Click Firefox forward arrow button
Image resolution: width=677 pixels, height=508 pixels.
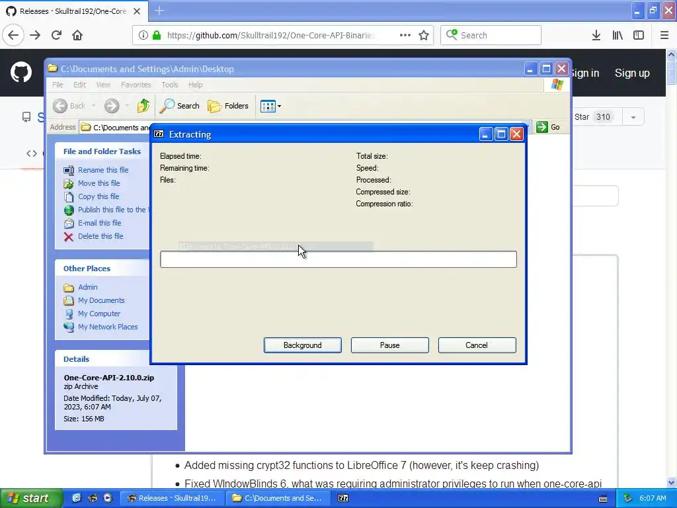coord(35,35)
